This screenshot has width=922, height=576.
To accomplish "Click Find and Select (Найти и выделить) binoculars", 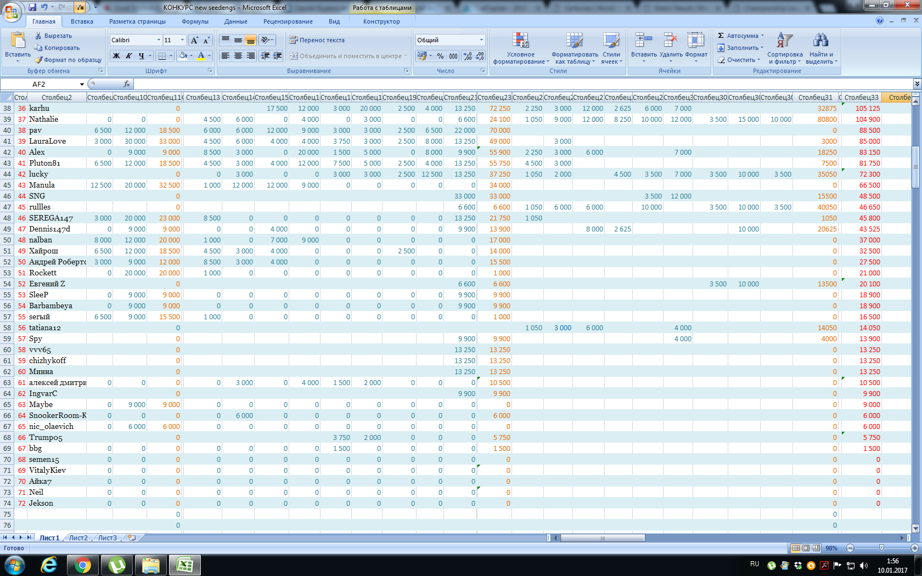I will (x=820, y=42).
